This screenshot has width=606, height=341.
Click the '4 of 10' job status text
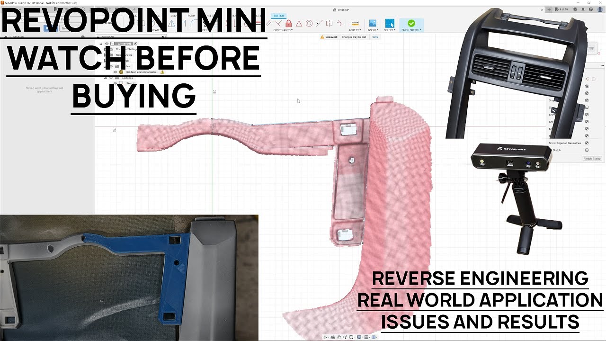click(x=563, y=9)
